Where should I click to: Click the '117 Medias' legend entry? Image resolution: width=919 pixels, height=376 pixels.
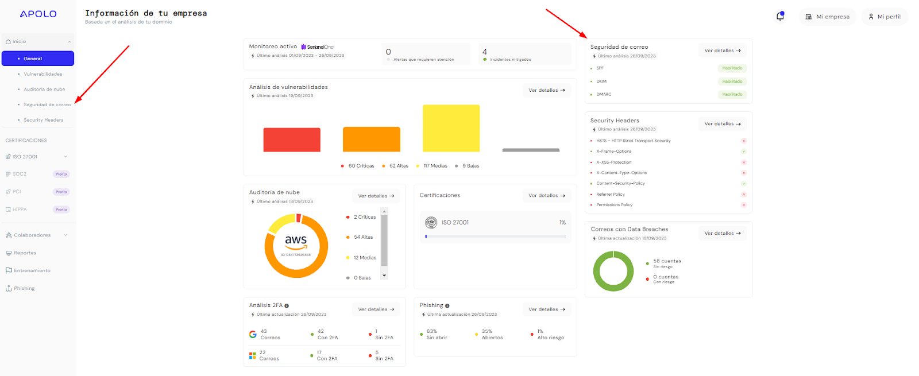point(432,166)
